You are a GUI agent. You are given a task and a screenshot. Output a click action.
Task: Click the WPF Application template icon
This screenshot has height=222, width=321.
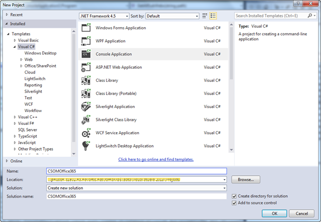tap(86, 41)
